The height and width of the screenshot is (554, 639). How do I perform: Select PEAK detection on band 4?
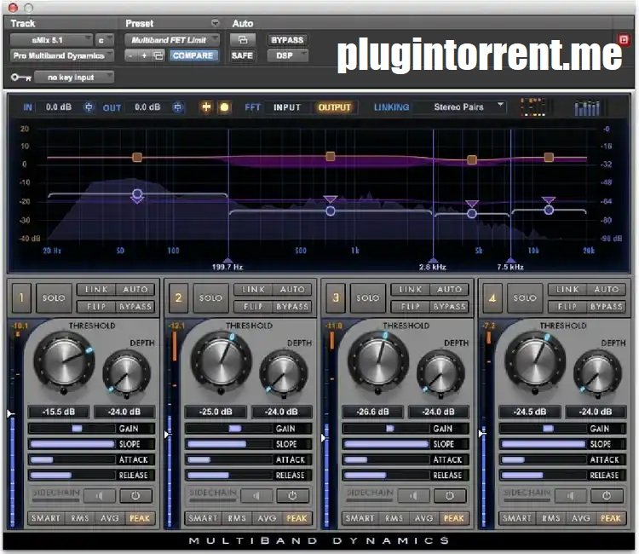pyautogui.click(x=611, y=518)
